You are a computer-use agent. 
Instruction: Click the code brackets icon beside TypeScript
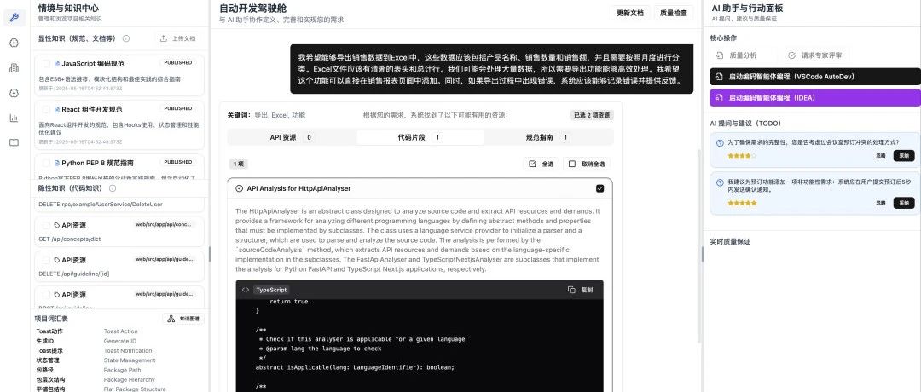coord(246,290)
